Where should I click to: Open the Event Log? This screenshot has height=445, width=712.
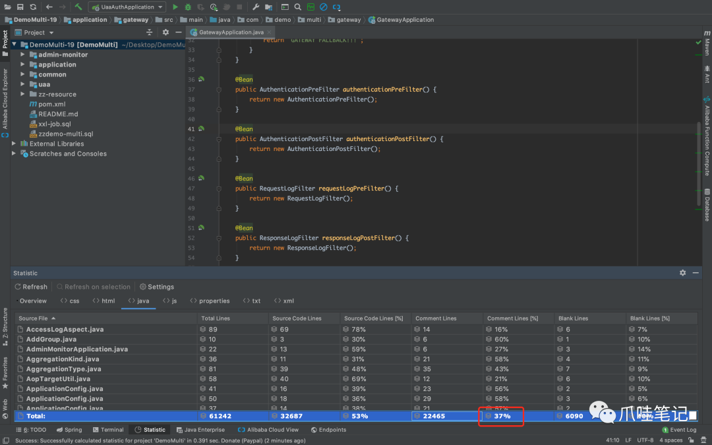(679, 430)
